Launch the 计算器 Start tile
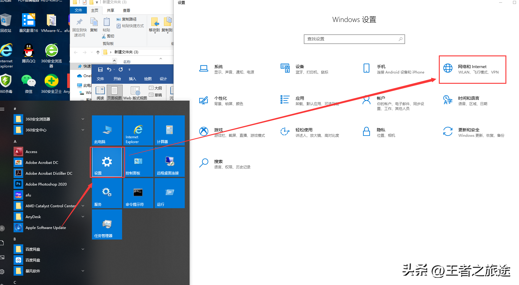 (170, 130)
